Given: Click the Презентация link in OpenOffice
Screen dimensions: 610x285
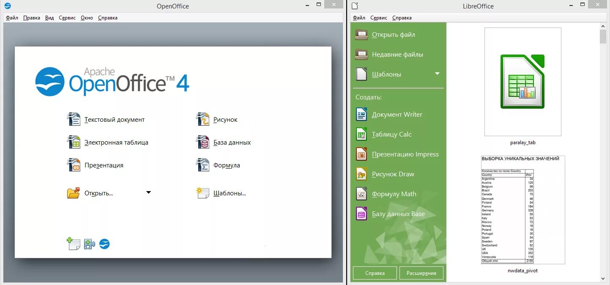Looking at the screenshot, I should [104, 165].
